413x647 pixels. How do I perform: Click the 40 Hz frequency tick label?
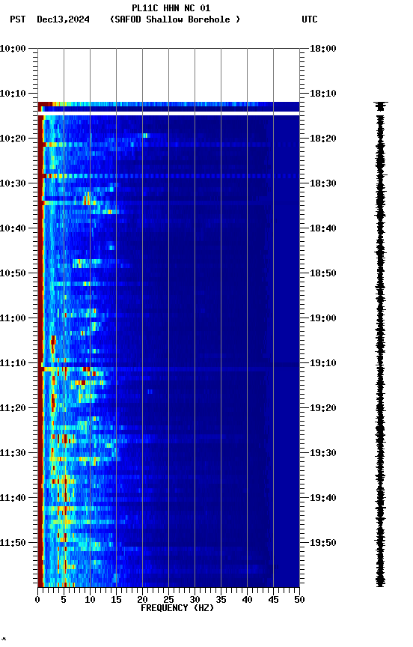point(247,600)
